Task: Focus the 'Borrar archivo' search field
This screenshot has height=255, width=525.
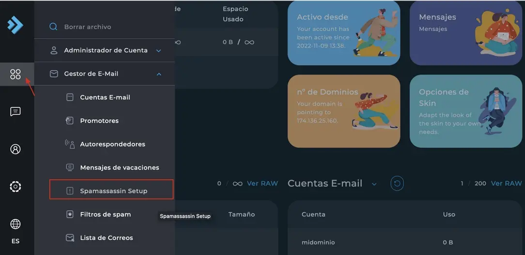Action: (x=105, y=27)
